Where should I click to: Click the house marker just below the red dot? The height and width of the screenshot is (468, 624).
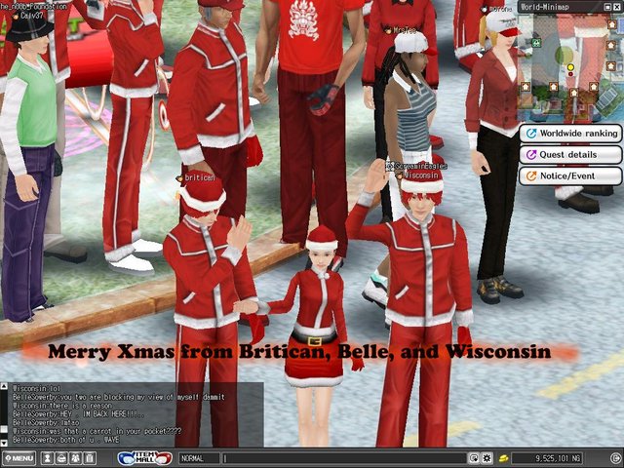[573, 94]
